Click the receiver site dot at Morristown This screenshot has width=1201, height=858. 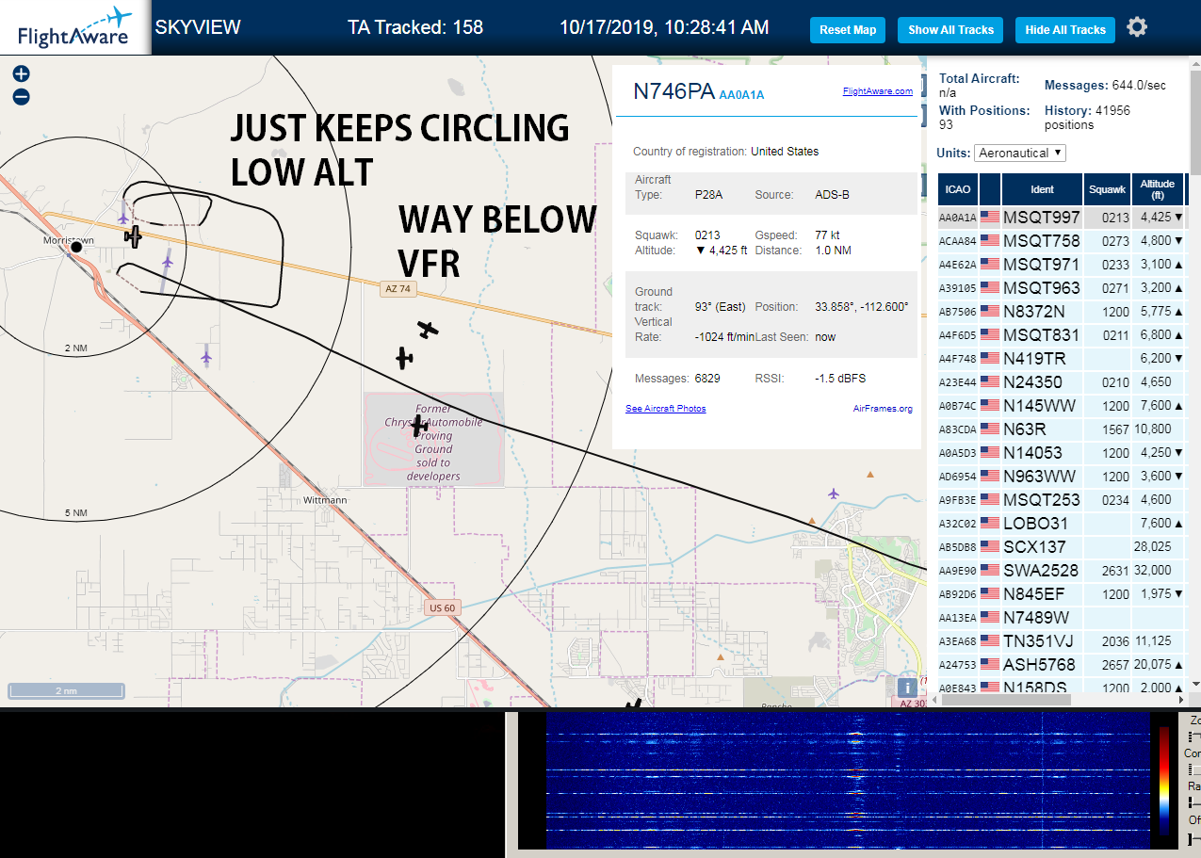point(77,248)
